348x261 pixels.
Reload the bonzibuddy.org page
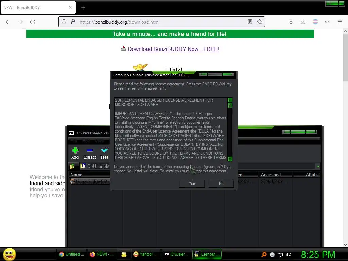tap(33, 22)
